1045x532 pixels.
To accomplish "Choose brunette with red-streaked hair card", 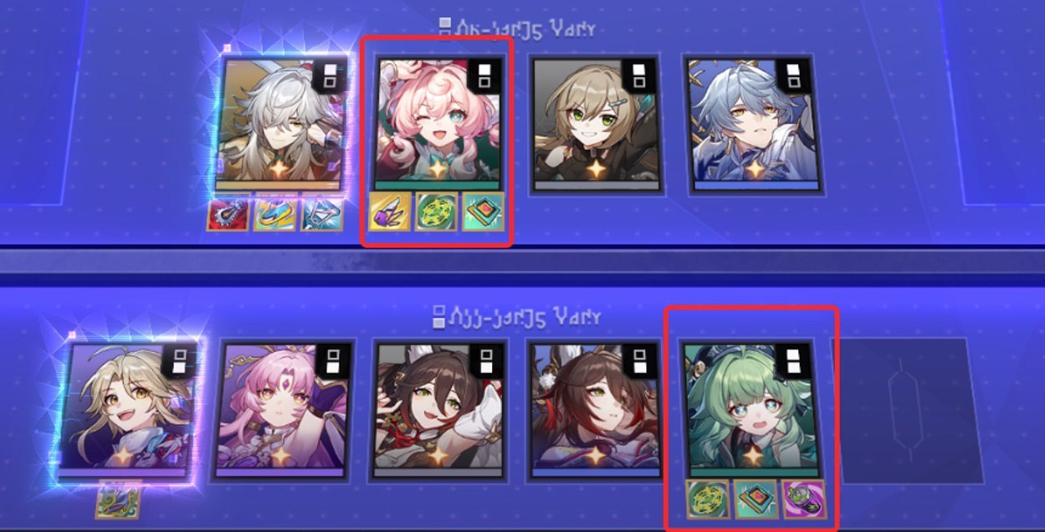I will (x=593, y=409).
